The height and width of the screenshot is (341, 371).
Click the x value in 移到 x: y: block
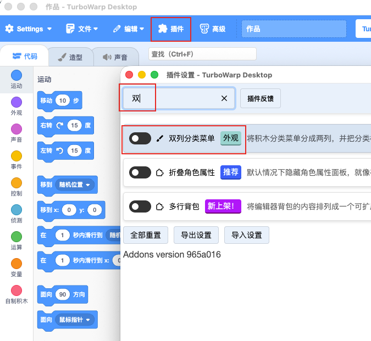[69, 210]
